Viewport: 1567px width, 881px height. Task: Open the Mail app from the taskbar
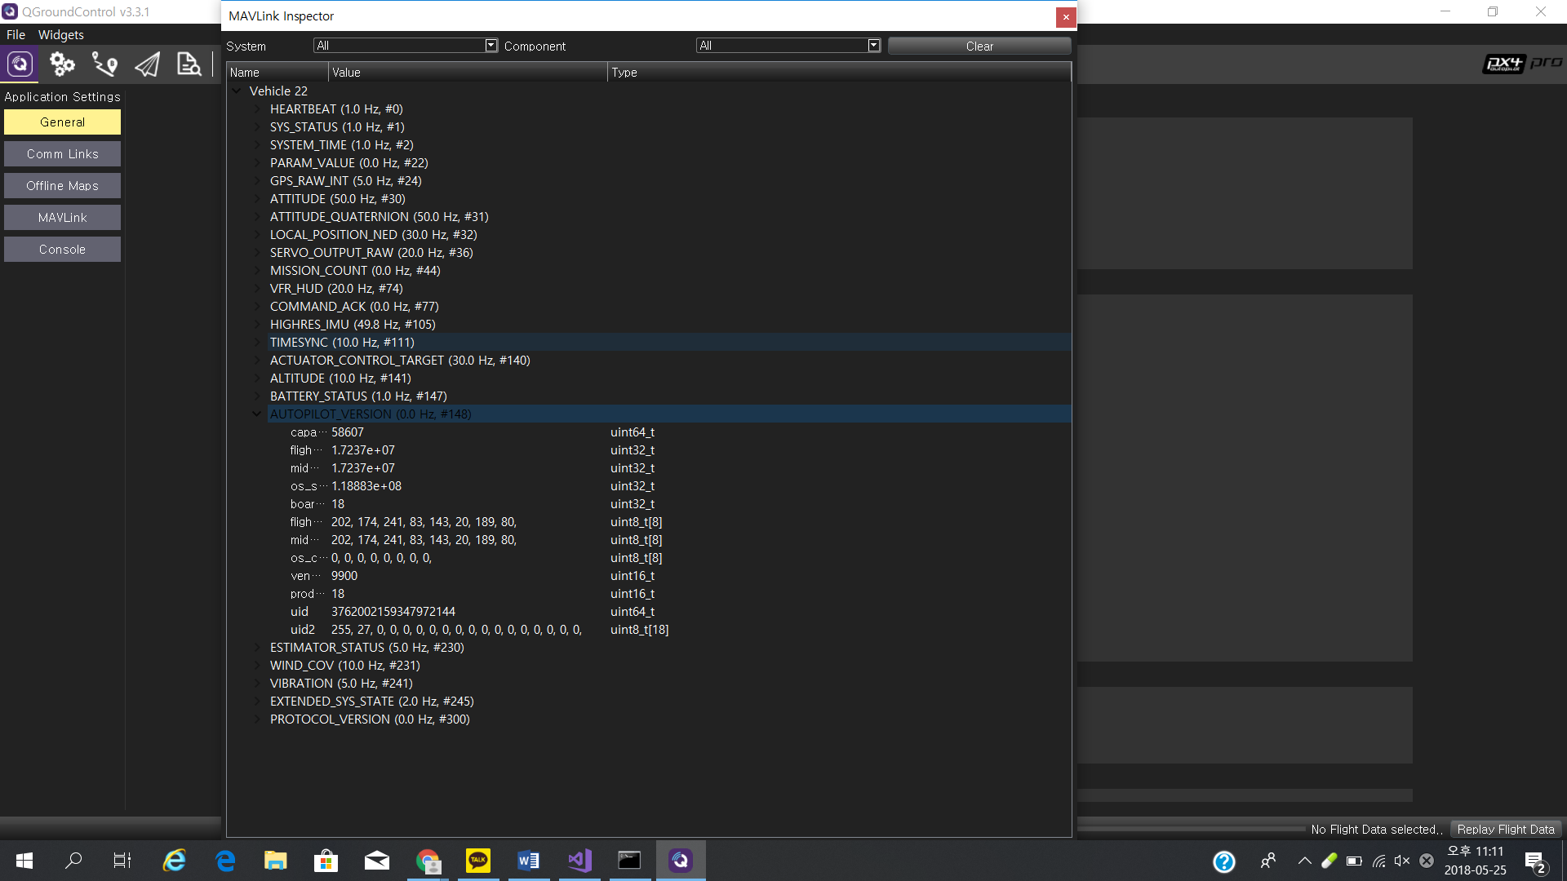(377, 860)
